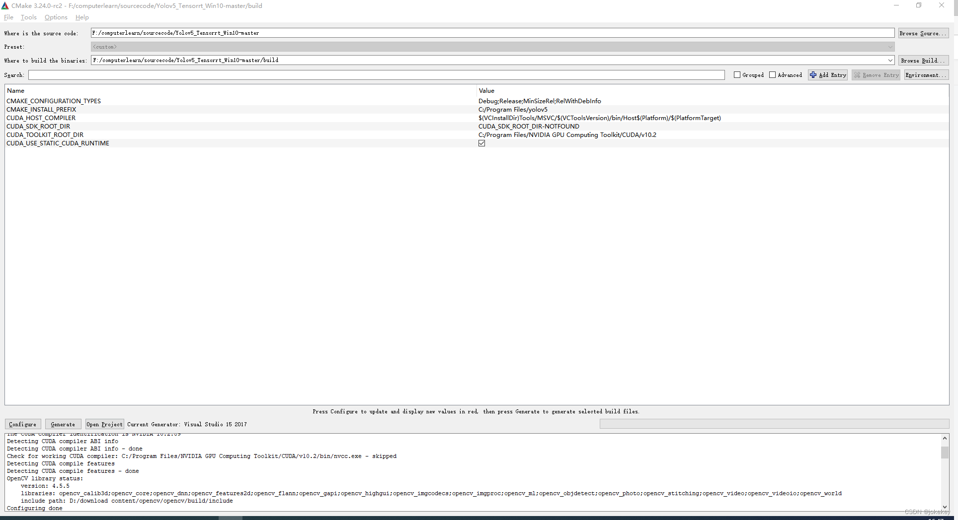This screenshot has height=520, width=958.
Task: Click the Open Project button
Action: (104, 424)
